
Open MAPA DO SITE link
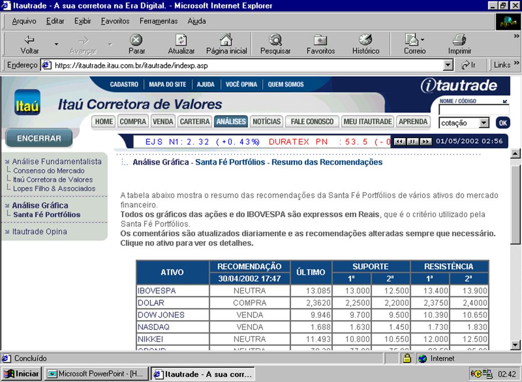coord(168,84)
